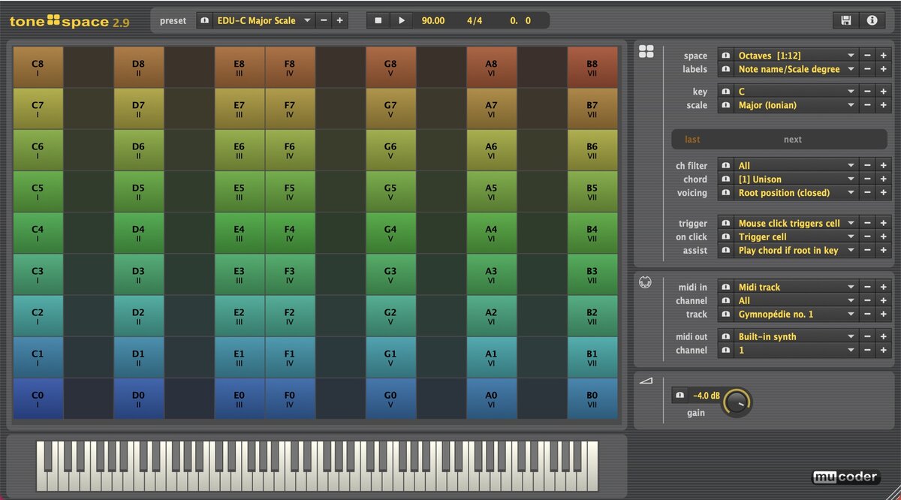Open the space dropdown Octaves [1:12]
Screen dimensions: 901x500
point(796,56)
